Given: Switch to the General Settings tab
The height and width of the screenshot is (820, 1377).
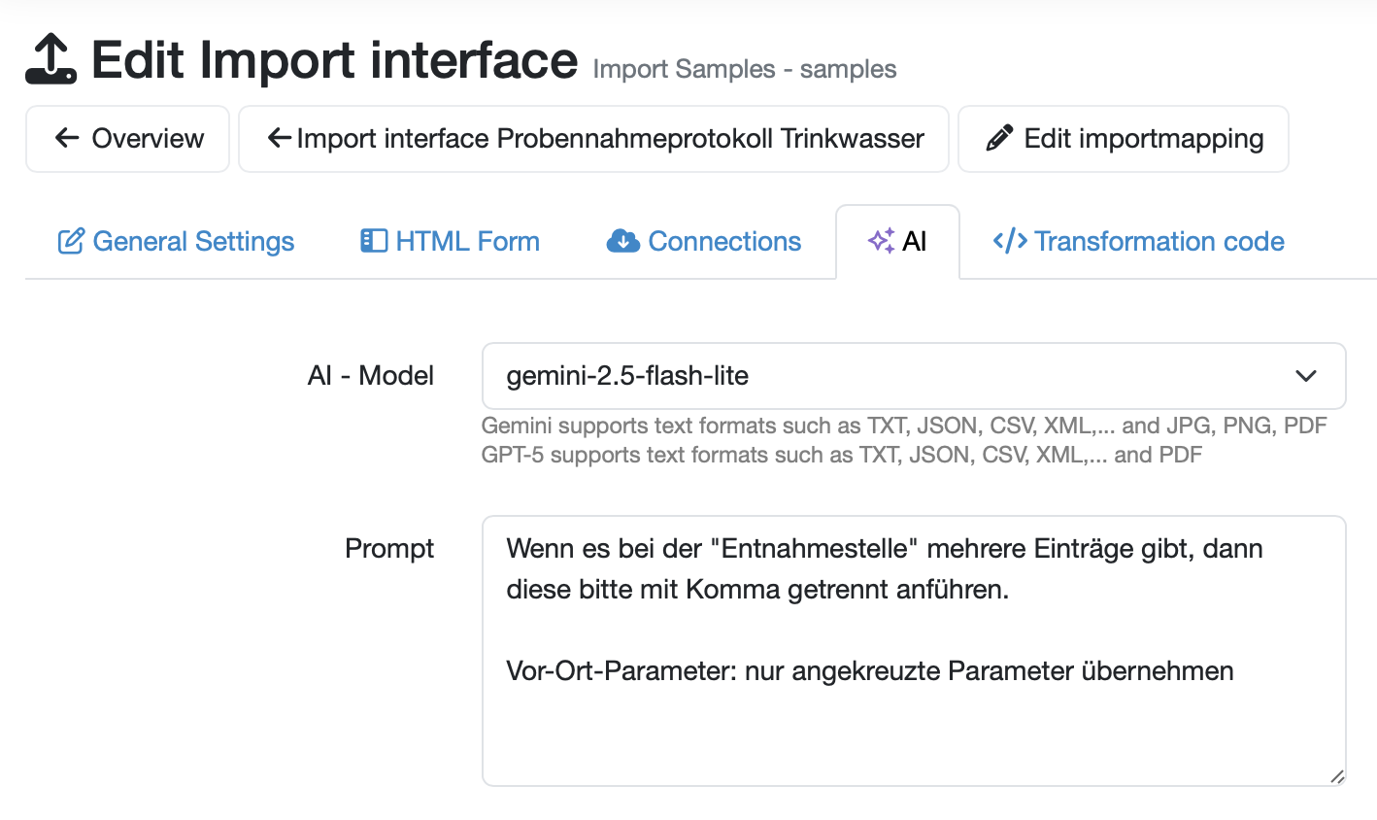Looking at the screenshot, I should 193,241.
